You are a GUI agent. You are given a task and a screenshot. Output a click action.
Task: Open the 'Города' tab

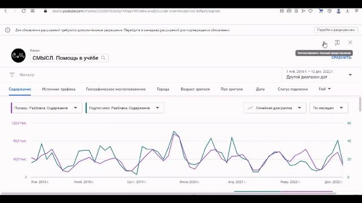(163, 89)
